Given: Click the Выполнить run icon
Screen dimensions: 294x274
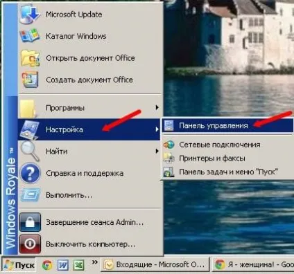Looking at the screenshot, I should [x=31, y=195].
